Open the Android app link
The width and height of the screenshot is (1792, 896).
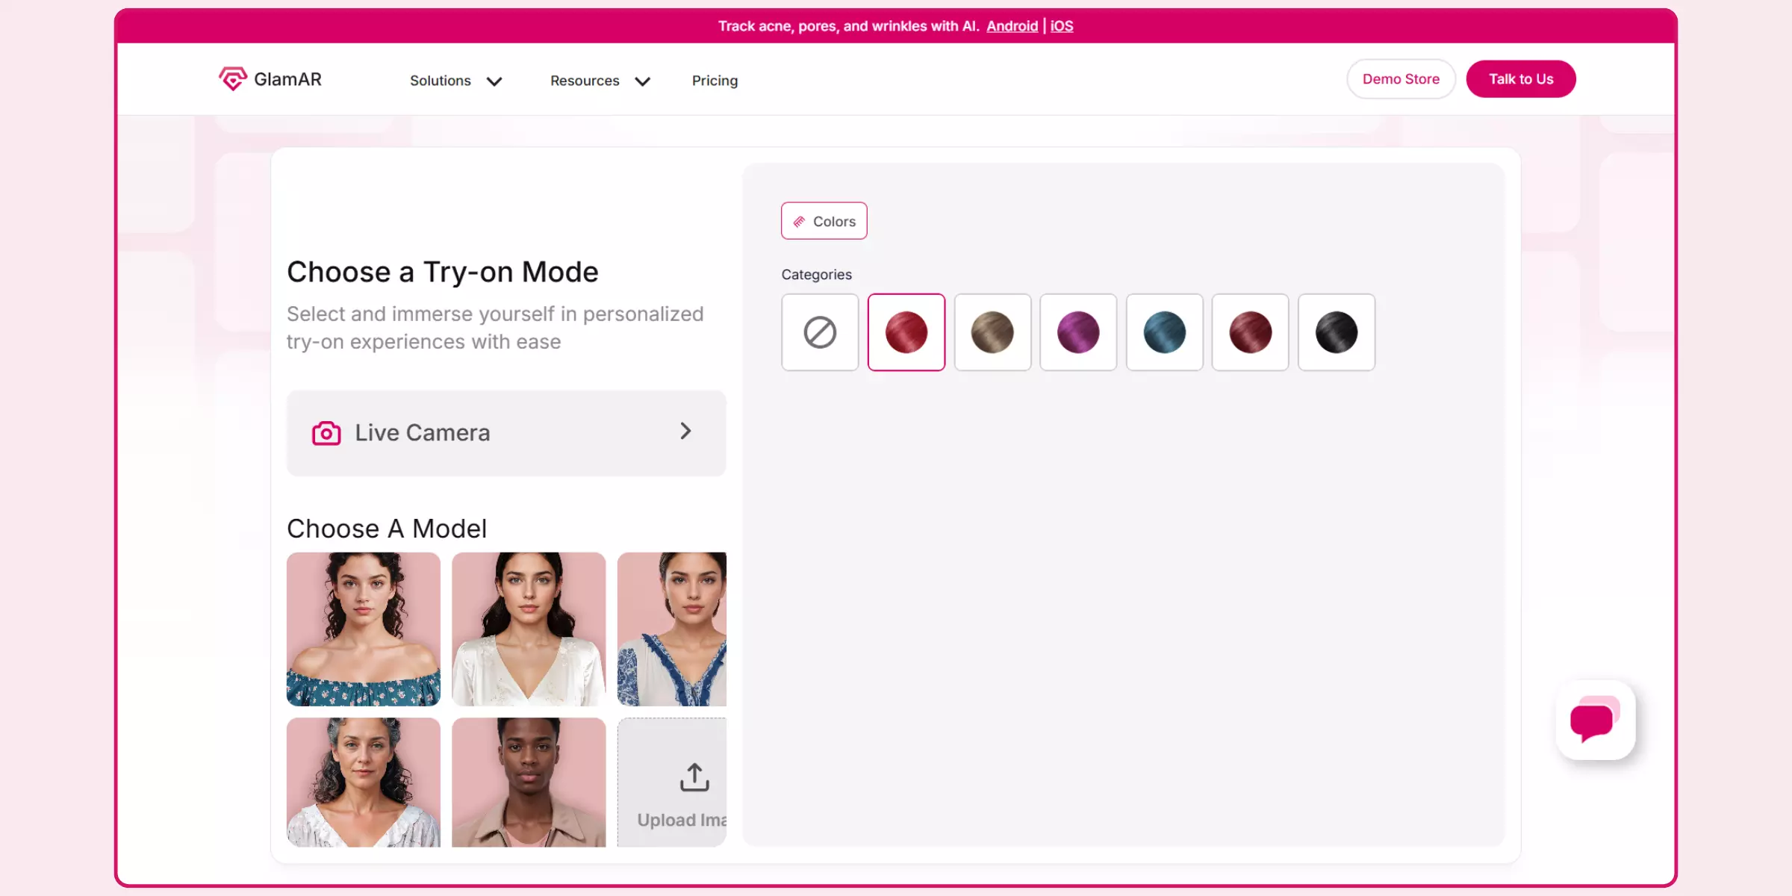(1012, 26)
